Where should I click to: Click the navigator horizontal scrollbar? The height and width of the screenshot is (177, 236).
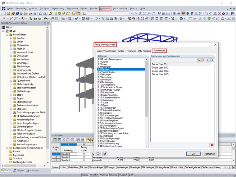coord(20,166)
